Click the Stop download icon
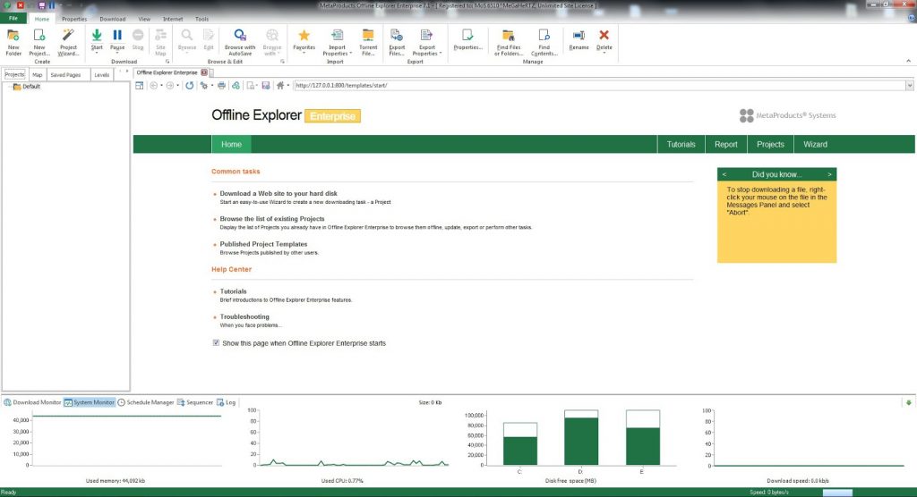 138,35
